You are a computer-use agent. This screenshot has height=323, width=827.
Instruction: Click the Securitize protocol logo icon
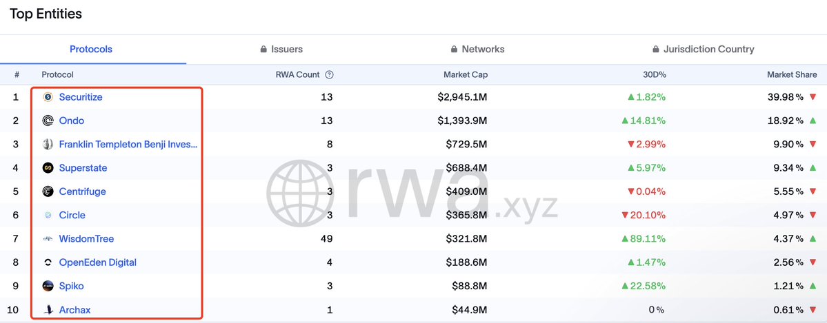click(x=48, y=97)
